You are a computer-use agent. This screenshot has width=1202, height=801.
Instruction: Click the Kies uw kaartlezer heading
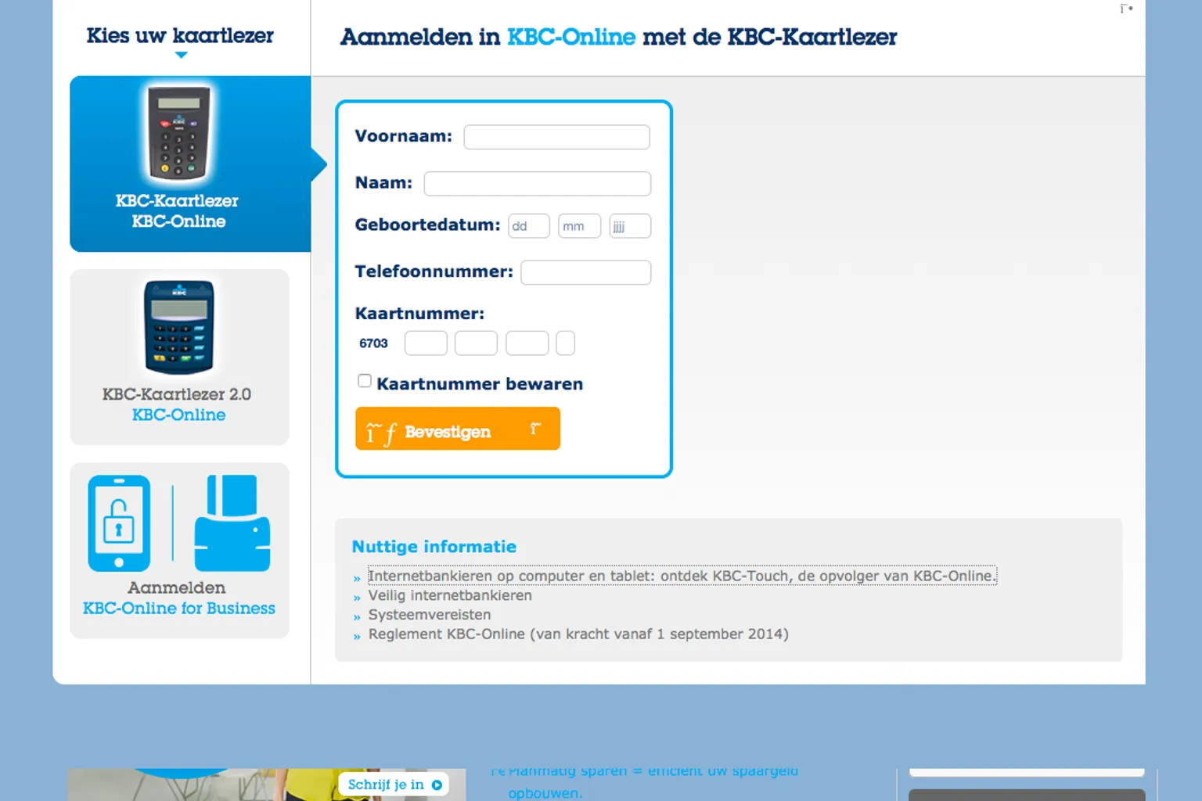[x=180, y=36]
